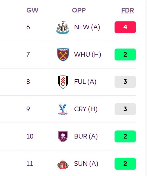Click the green FDR 2 badge for Sunderland
Viewport: 147px width, 176px height.
(x=125, y=164)
